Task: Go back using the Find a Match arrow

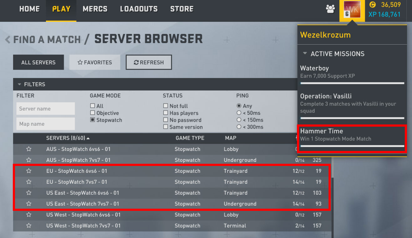Action: (x=8, y=40)
